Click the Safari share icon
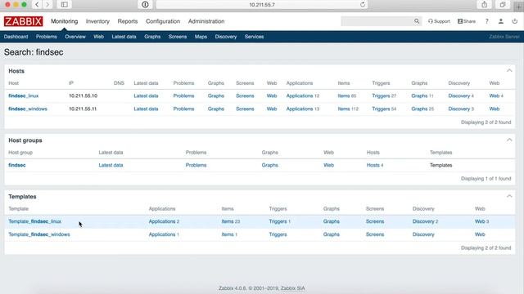Viewport: 524px width, 294px height. [x=484, y=5]
